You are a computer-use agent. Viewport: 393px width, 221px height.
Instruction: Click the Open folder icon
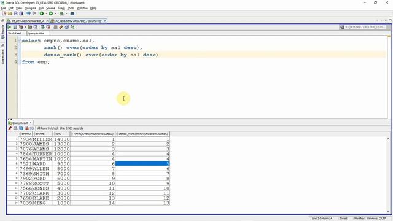click(10, 14)
